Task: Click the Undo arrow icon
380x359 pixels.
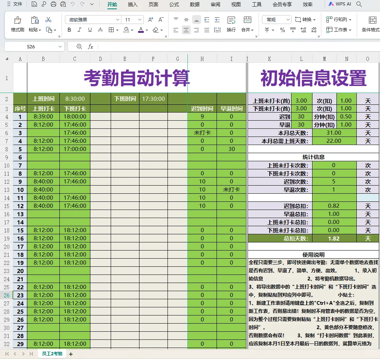Action: pos(73,4)
